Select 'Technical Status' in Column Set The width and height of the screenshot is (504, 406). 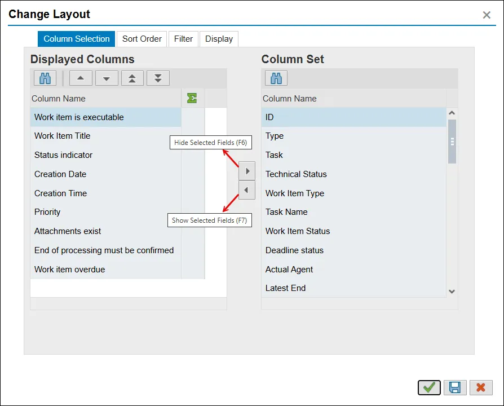point(353,174)
